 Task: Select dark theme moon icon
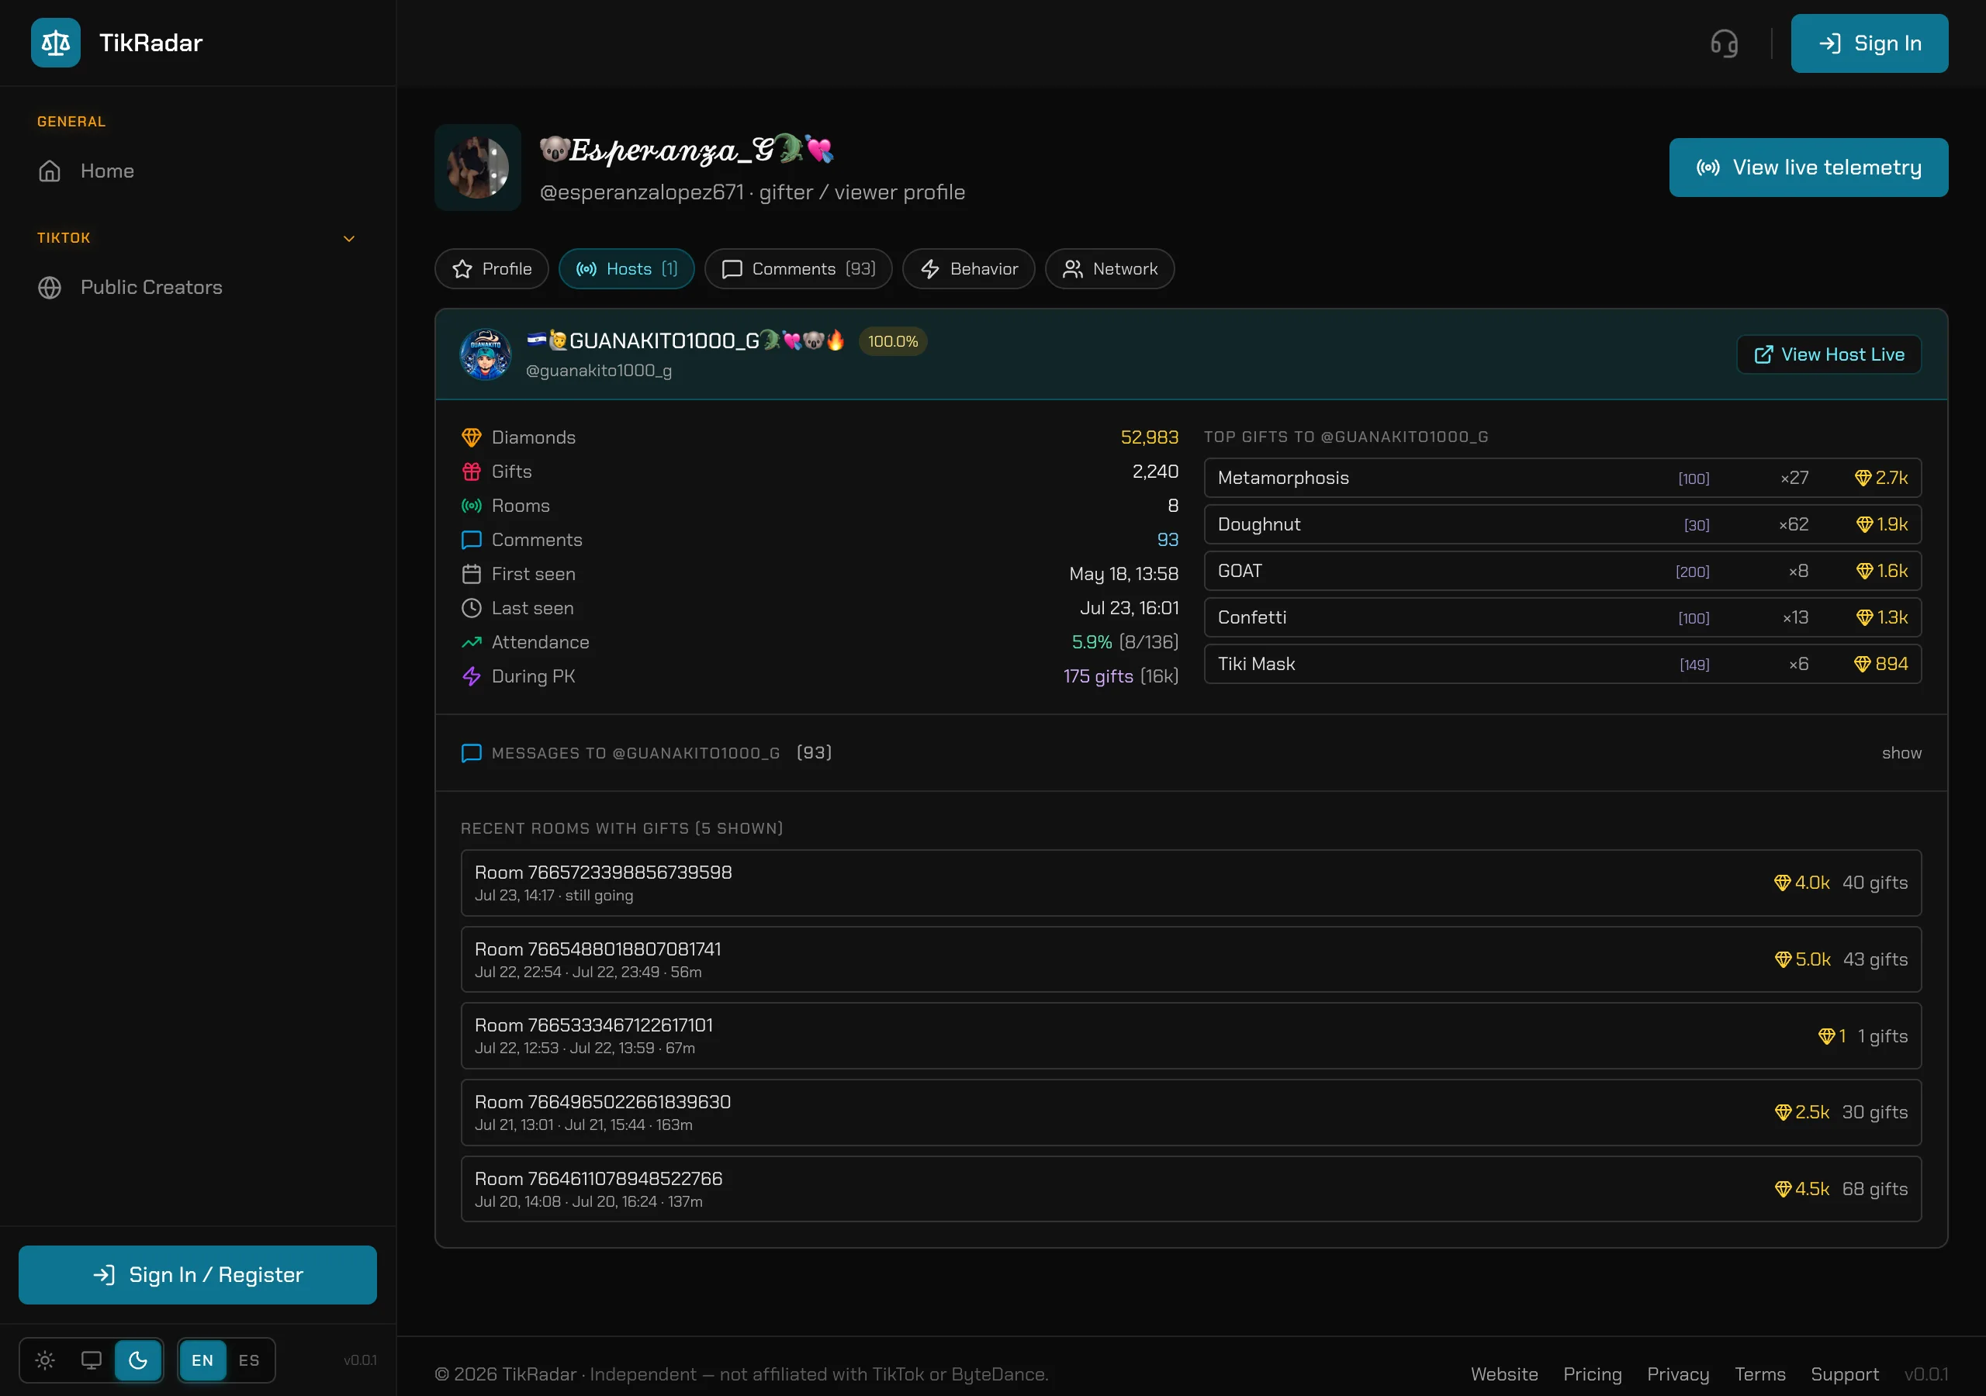click(138, 1360)
